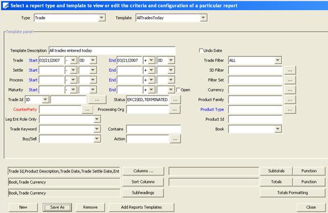
Task: Click the Remove button
Action: tap(90, 207)
